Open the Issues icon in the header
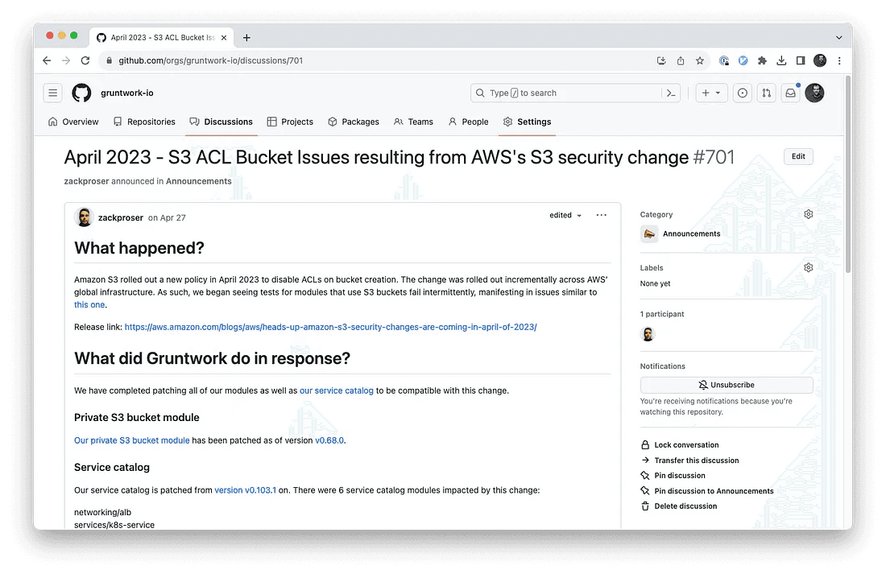Viewport: 886px width, 574px height. pyautogui.click(x=743, y=93)
